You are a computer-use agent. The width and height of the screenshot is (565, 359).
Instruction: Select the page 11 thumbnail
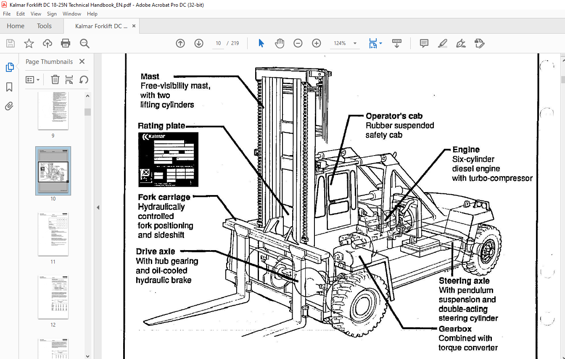coord(53,234)
